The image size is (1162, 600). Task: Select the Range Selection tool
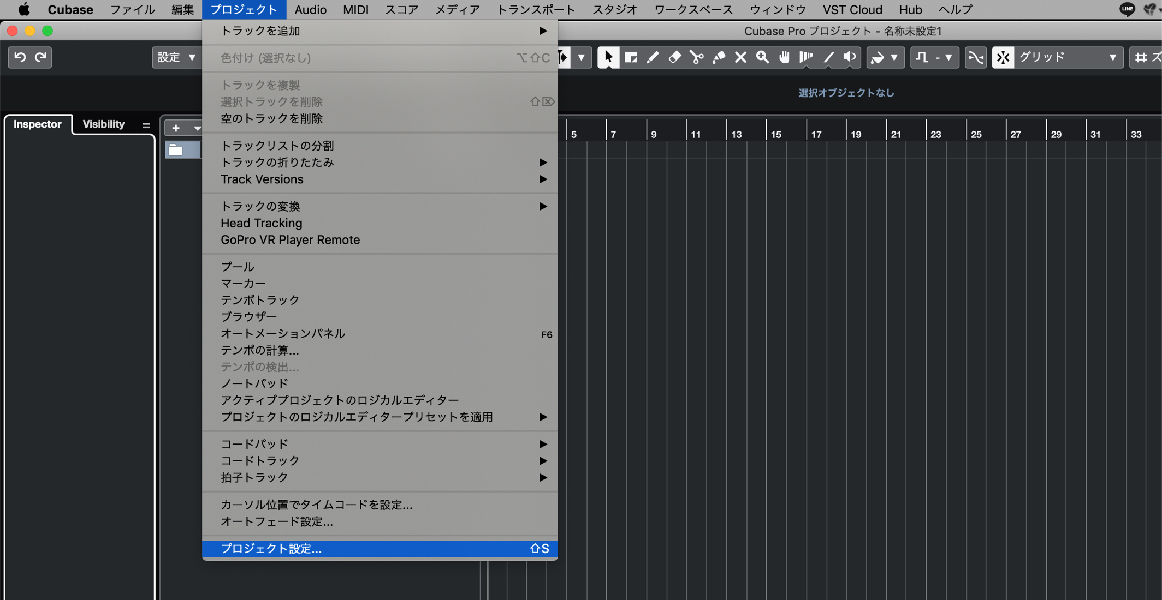[631, 57]
